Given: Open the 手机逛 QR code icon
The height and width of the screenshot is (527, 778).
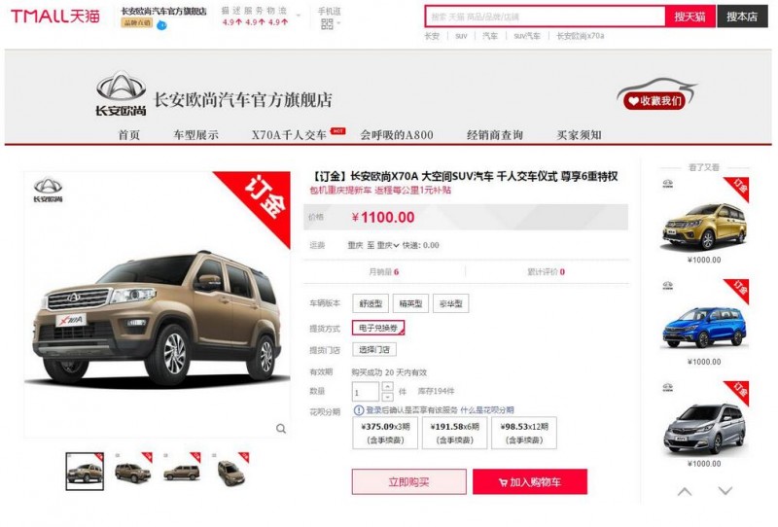Looking at the screenshot, I should tap(327, 23).
